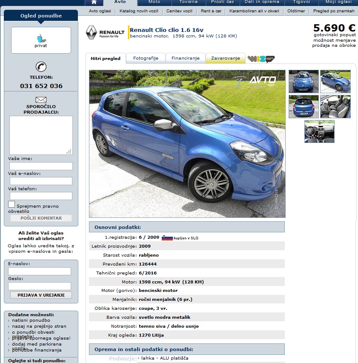
Task: Open the Avto main menu tab
Action: [x=120, y=2]
